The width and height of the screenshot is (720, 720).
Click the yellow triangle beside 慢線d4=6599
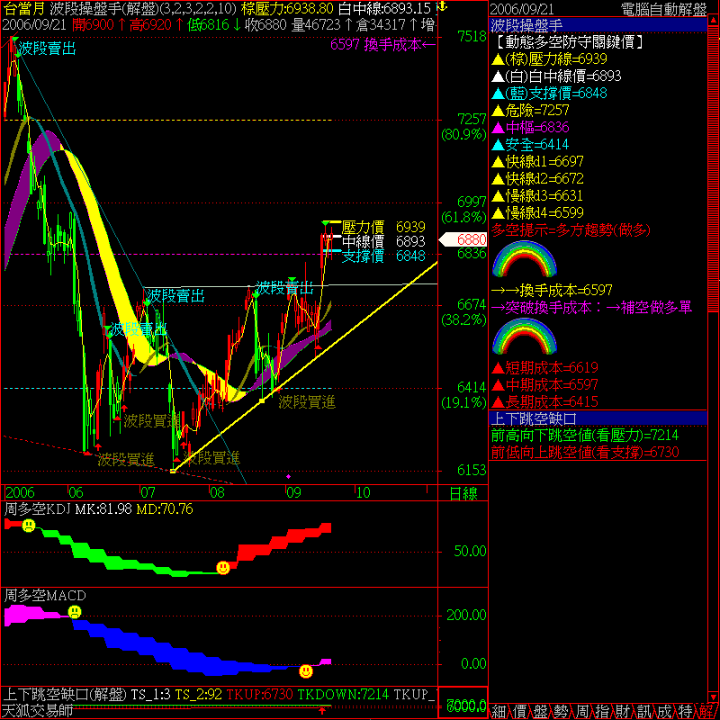[498, 213]
